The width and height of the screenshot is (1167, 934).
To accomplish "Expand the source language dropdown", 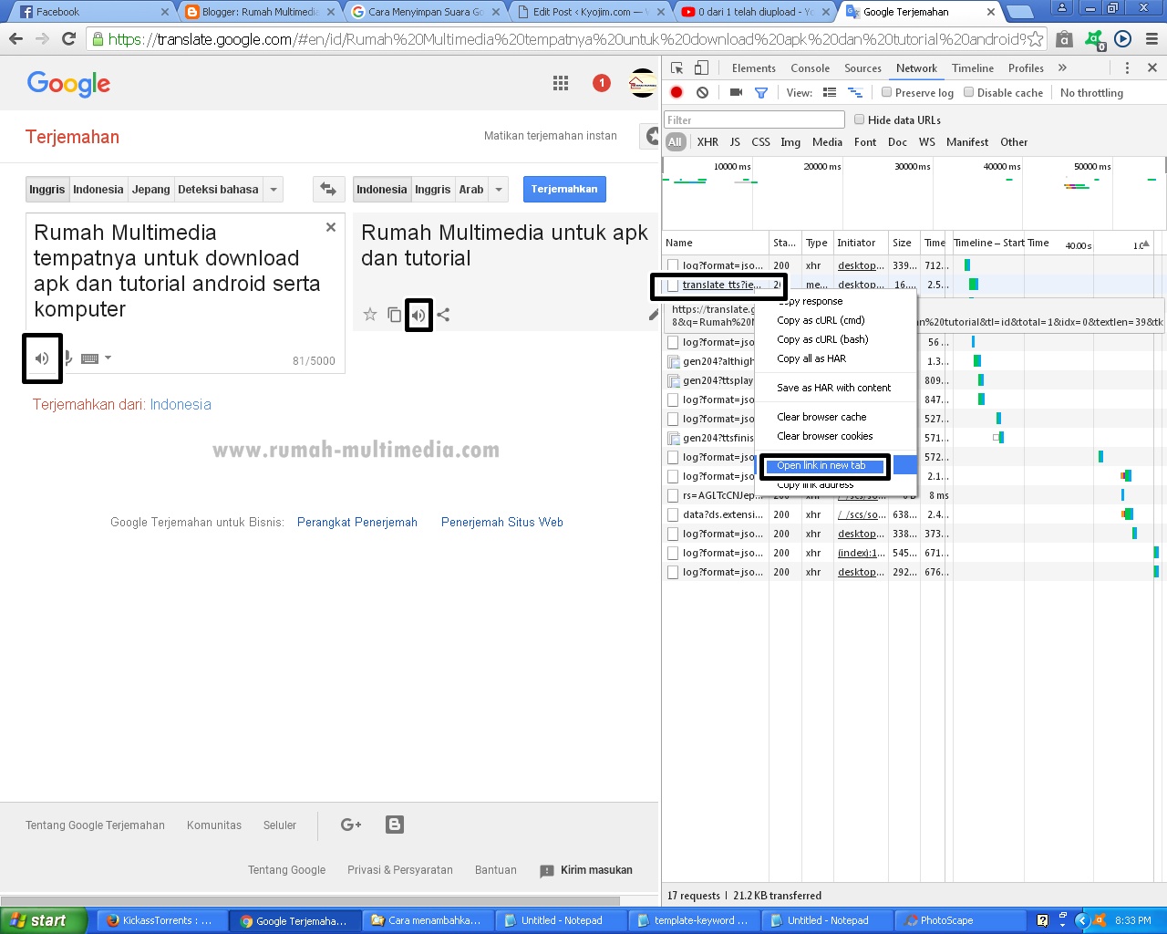I will pyautogui.click(x=274, y=189).
